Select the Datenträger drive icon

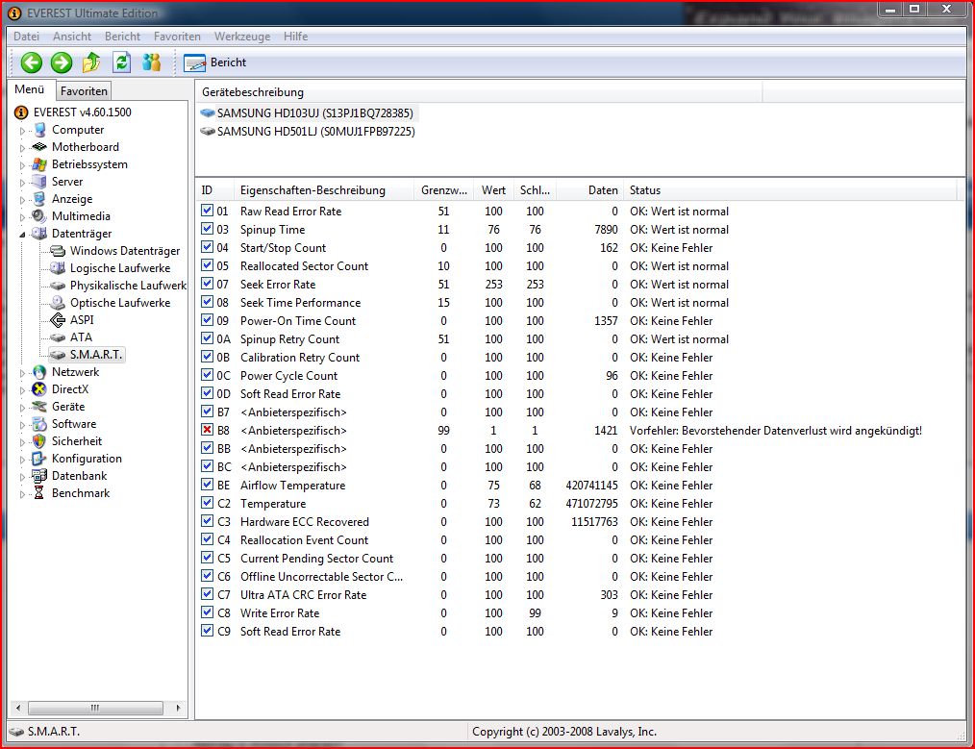coord(39,234)
